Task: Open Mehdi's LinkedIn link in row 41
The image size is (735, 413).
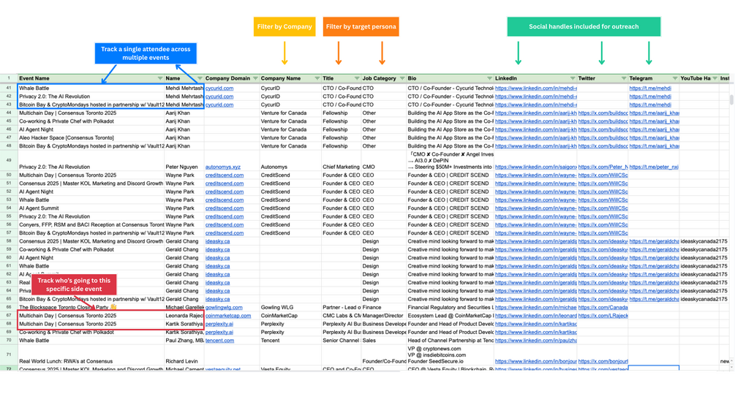Action: coord(536,88)
